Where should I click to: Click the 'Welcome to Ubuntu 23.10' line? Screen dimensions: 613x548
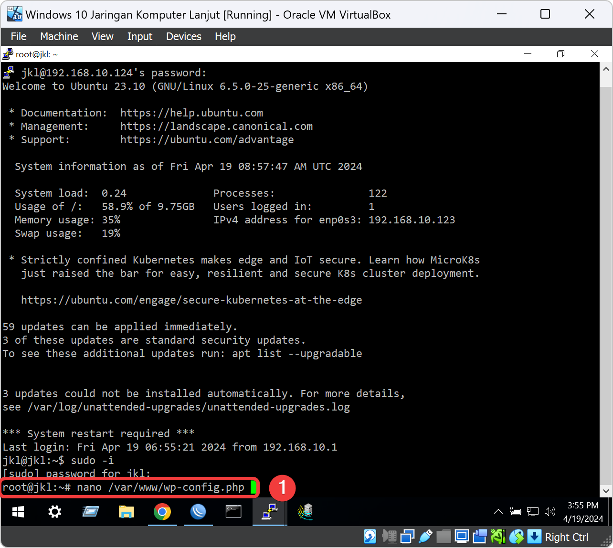[x=185, y=86]
